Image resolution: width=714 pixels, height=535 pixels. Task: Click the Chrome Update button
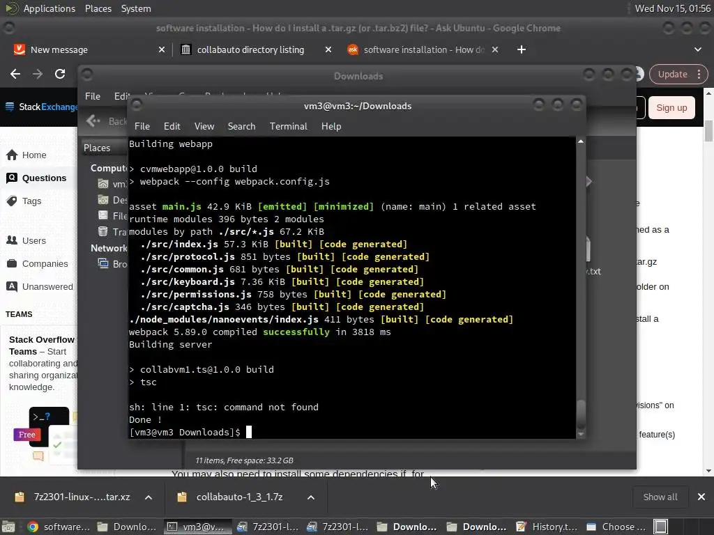[x=673, y=74]
